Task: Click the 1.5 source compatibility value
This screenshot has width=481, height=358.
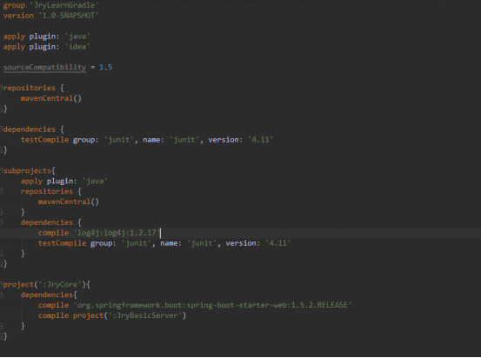Action: pyautogui.click(x=106, y=68)
